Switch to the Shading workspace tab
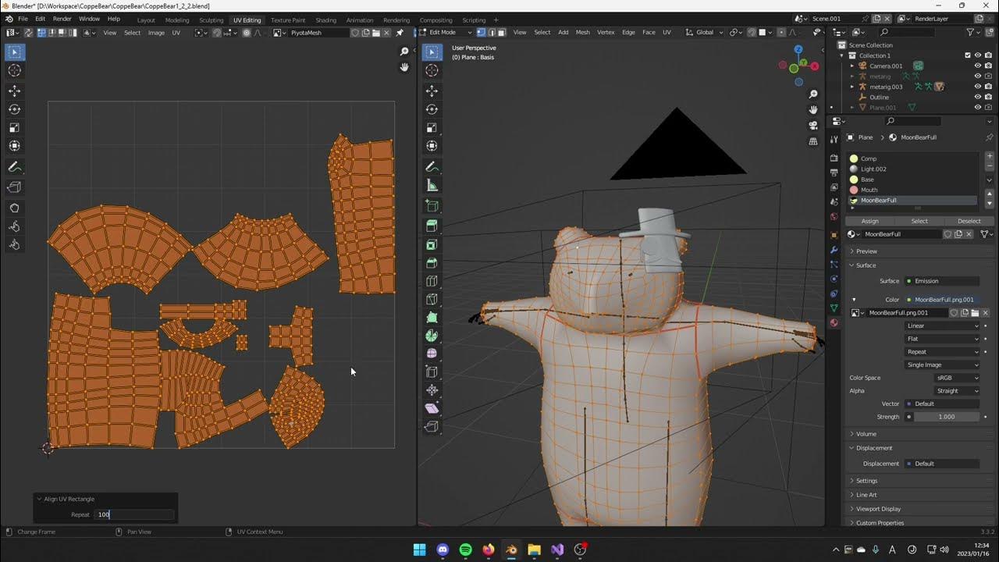Viewport: 999px width, 562px height. pos(325,20)
